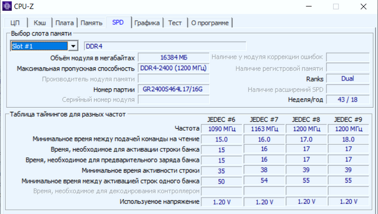The height and width of the screenshot is (214, 378).
Task: Click the SPD tab
Action: tap(118, 23)
